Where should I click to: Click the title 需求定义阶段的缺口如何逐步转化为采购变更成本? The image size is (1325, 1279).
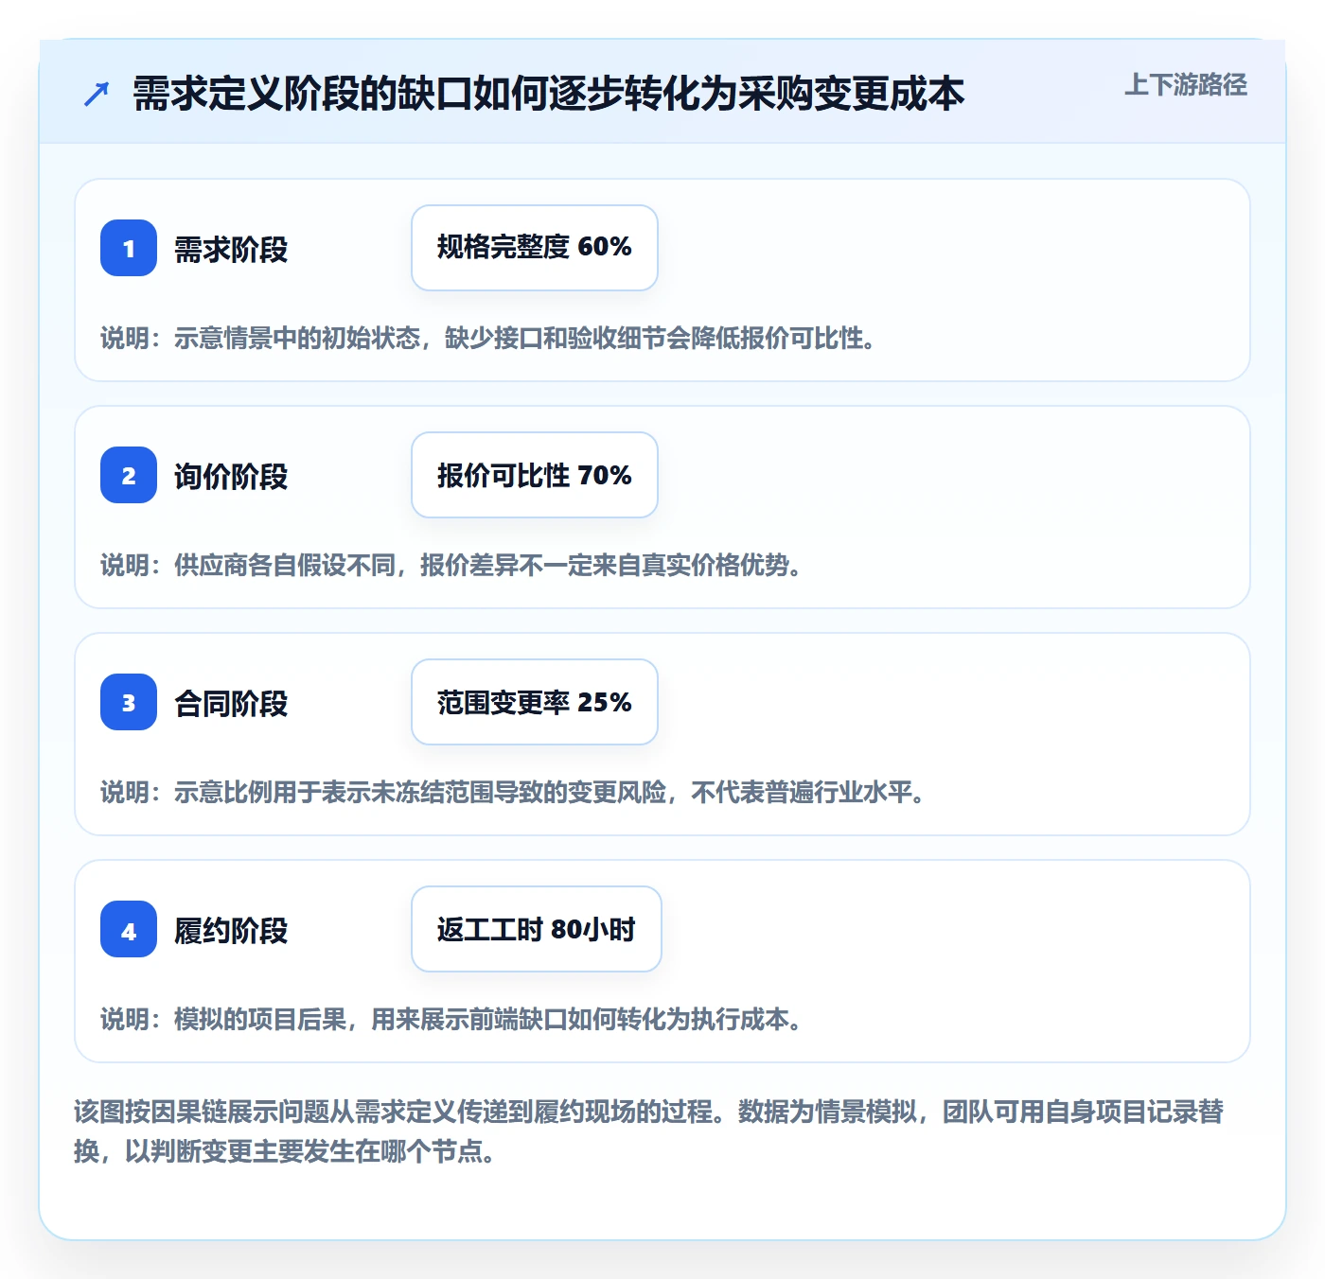click(x=548, y=94)
